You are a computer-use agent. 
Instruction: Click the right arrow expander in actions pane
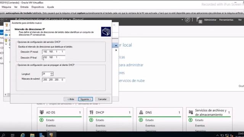116,50
